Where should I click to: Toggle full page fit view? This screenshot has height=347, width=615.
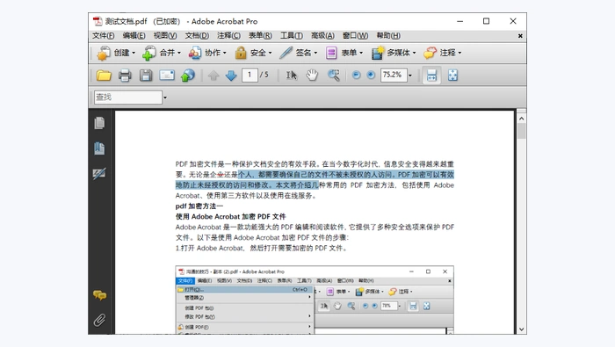[452, 76]
